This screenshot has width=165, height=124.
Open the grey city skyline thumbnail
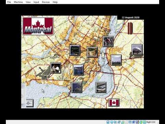[x=116, y=60]
